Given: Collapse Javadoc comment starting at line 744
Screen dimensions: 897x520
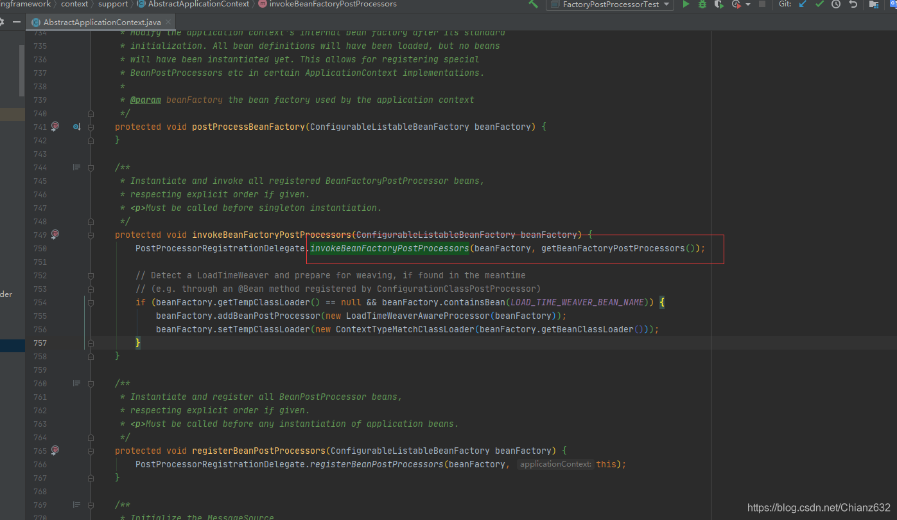Looking at the screenshot, I should click(x=91, y=167).
